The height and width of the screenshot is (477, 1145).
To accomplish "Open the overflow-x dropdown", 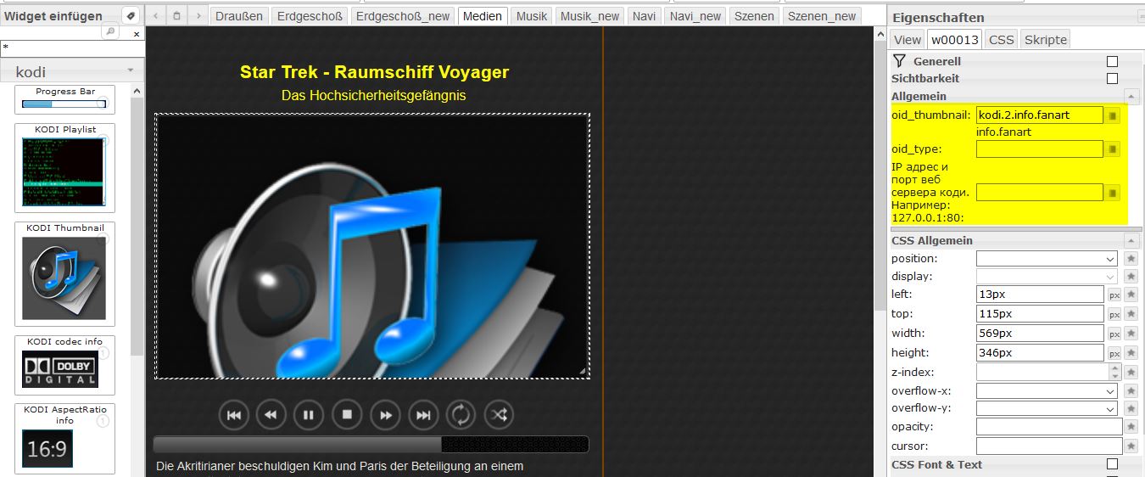I will pyautogui.click(x=1047, y=391).
